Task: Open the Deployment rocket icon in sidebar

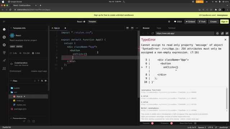Action: [x=4, y=61]
